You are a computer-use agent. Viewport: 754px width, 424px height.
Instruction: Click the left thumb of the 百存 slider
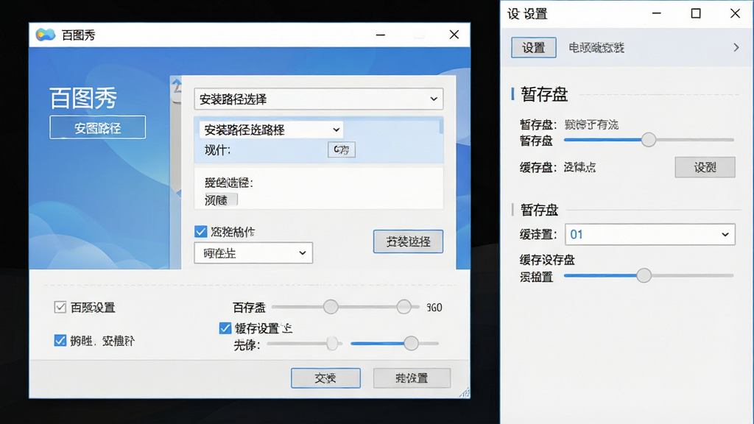click(331, 307)
